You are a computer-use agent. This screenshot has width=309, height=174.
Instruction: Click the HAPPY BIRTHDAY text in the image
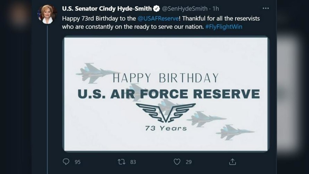[166, 78]
